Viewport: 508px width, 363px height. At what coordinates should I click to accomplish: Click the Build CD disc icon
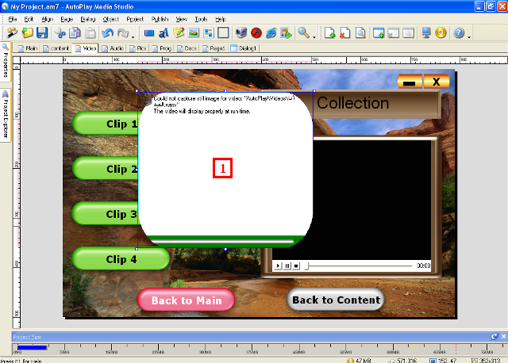tap(441, 33)
